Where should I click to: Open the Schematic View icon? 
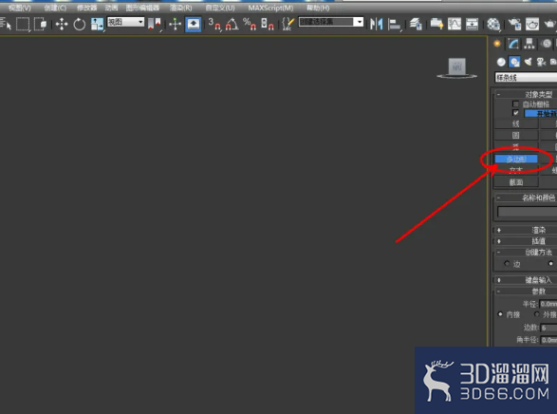pyautogui.click(x=473, y=24)
